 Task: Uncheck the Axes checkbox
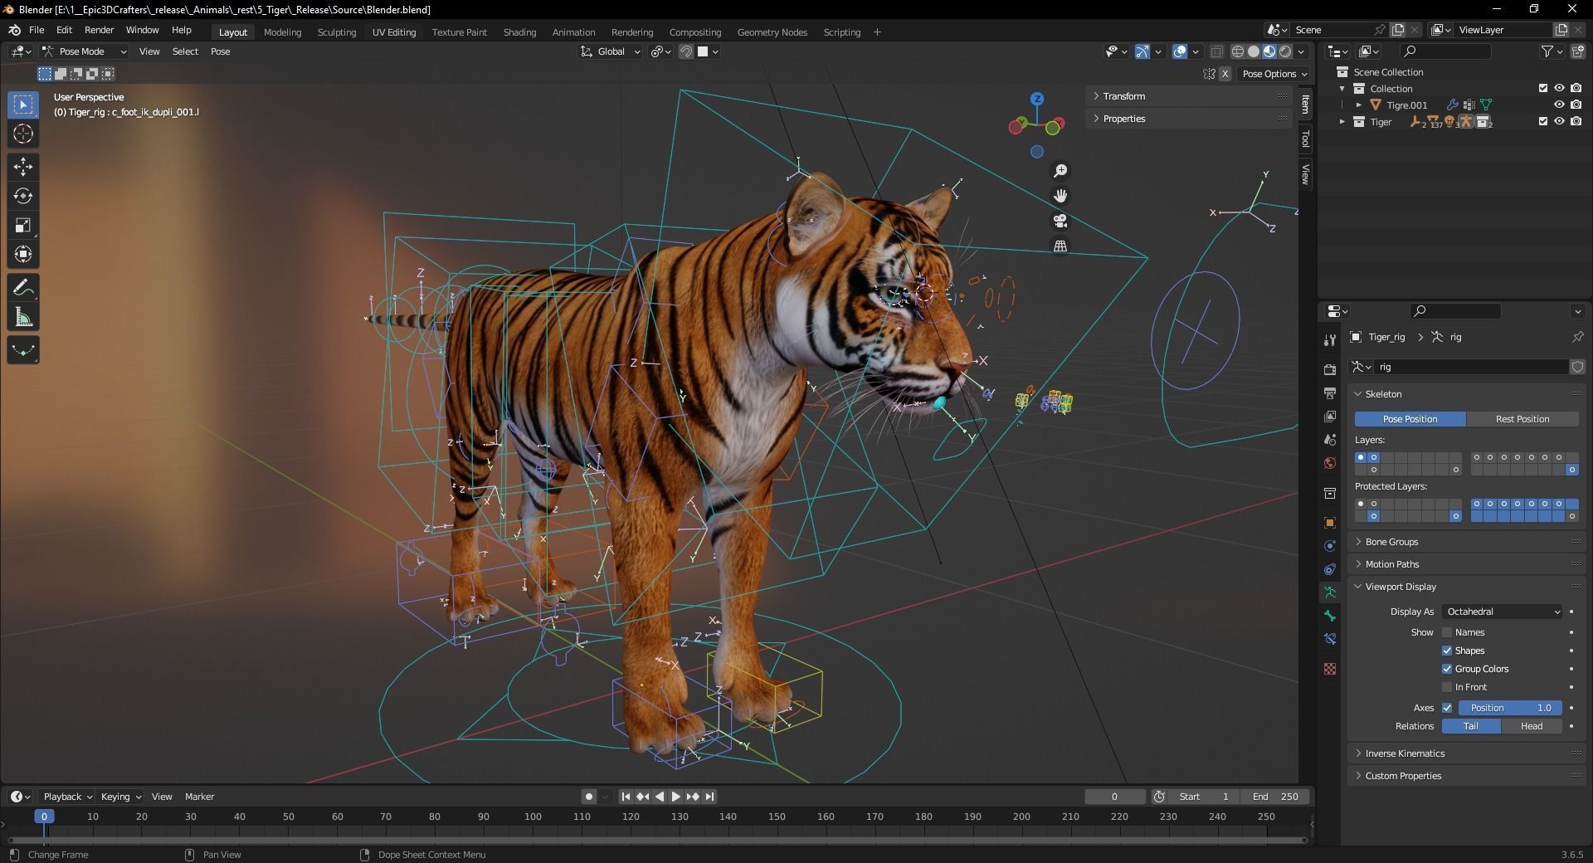tap(1447, 708)
